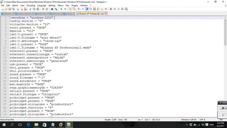Open the File menu
227x128 pixels.
click(2, 5)
